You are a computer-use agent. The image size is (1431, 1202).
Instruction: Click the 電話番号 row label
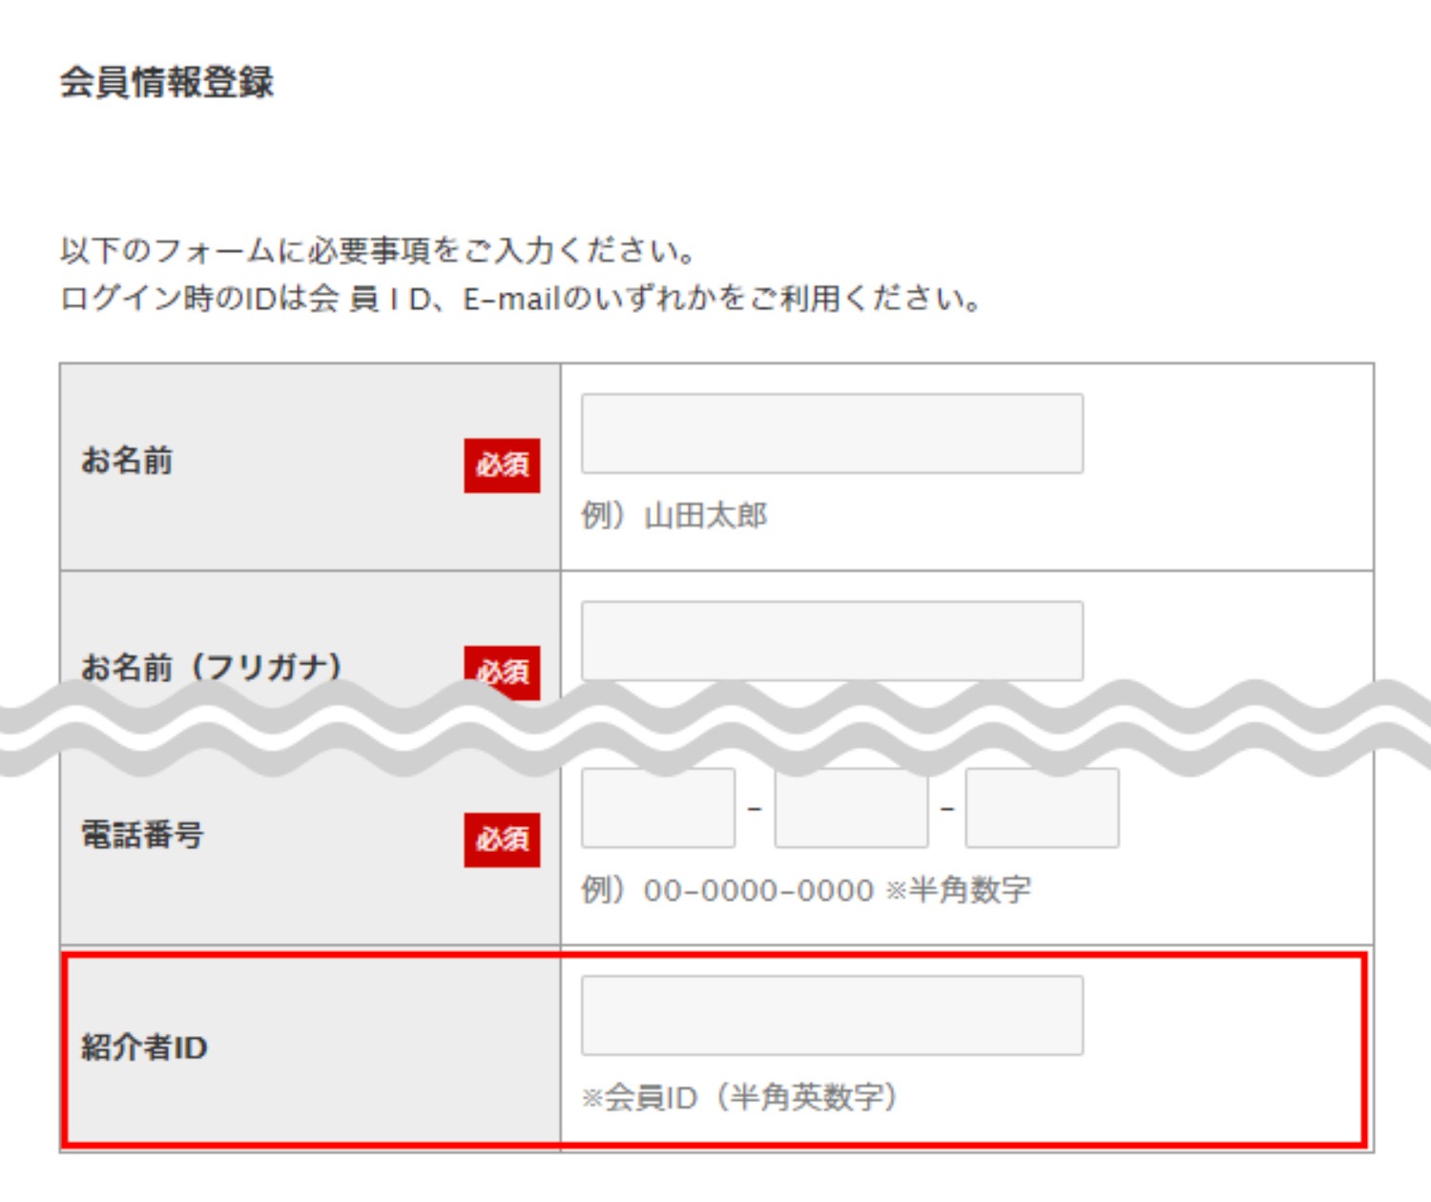[142, 836]
